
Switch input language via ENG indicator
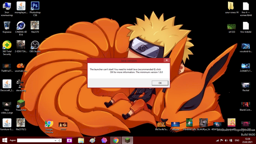point(237,140)
